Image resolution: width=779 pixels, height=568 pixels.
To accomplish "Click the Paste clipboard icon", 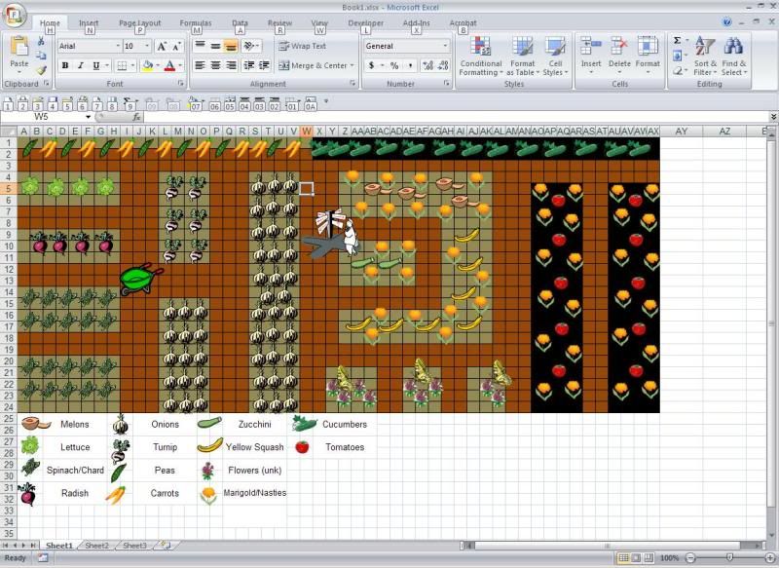I will click(x=19, y=46).
